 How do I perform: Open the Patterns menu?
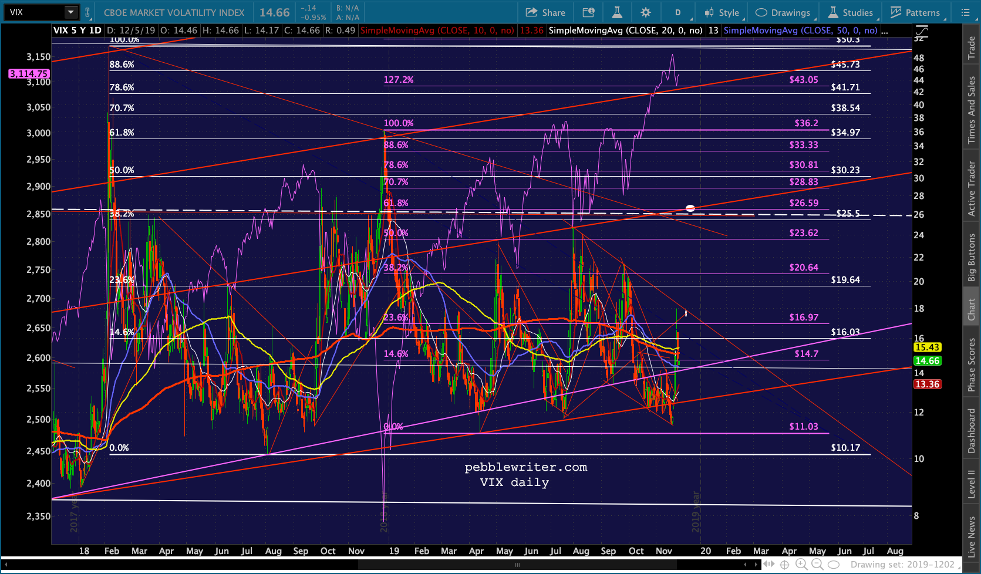[x=915, y=12]
